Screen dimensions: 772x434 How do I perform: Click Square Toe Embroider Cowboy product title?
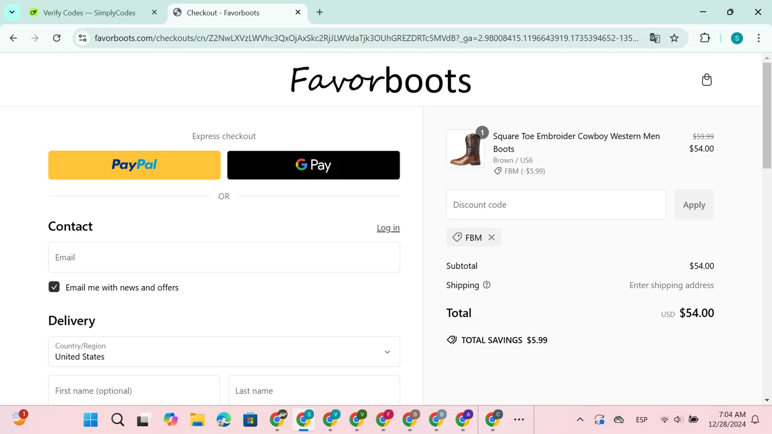(x=576, y=142)
